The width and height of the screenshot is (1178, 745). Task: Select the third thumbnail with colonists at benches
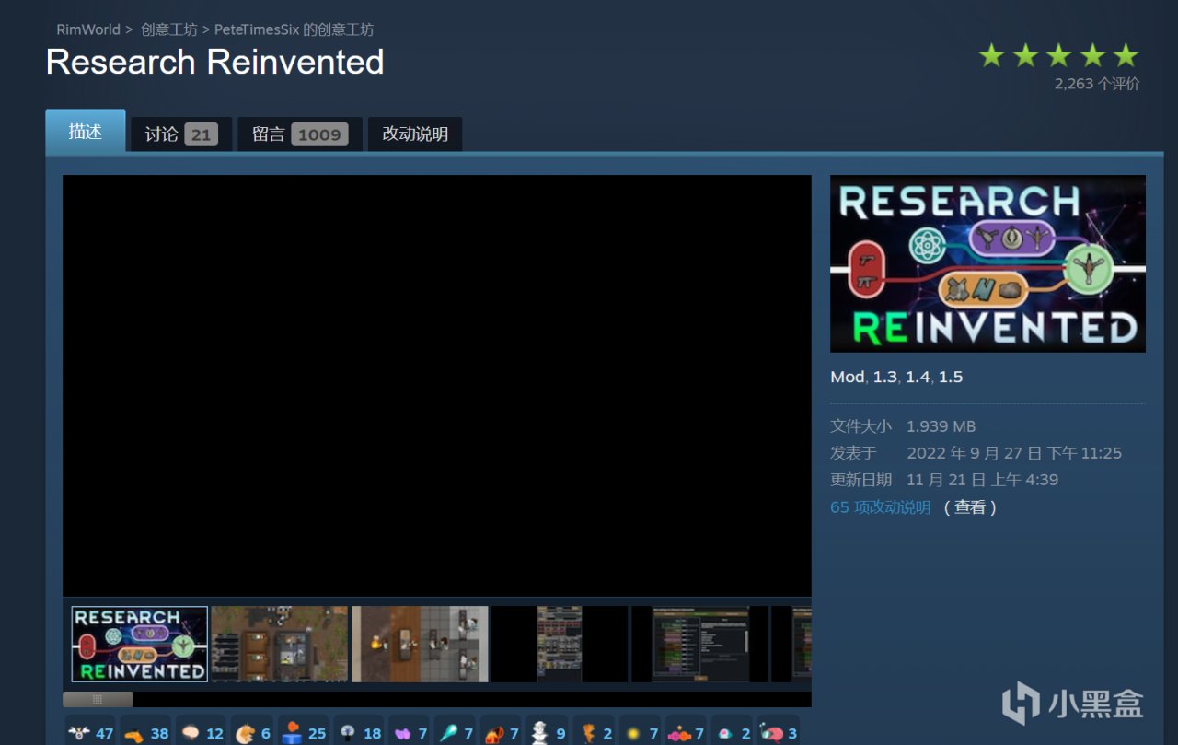[x=420, y=644]
